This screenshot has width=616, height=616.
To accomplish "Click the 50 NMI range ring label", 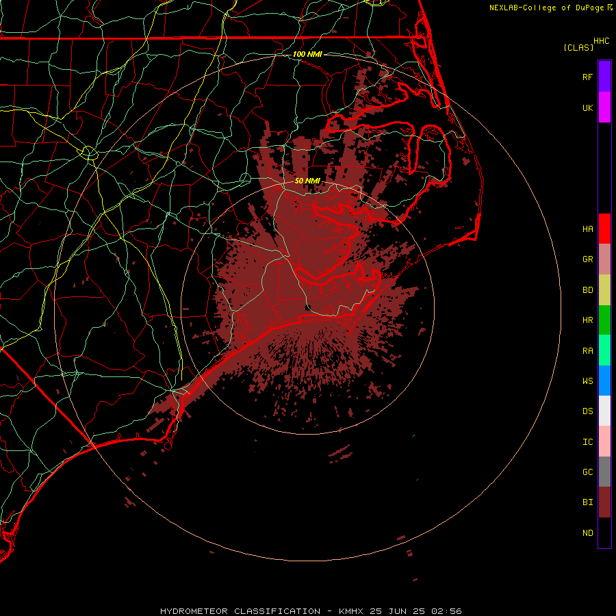I will tap(307, 181).
